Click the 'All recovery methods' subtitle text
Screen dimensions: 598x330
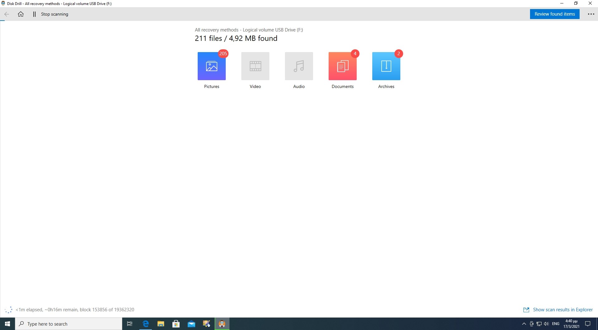(249, 30)
